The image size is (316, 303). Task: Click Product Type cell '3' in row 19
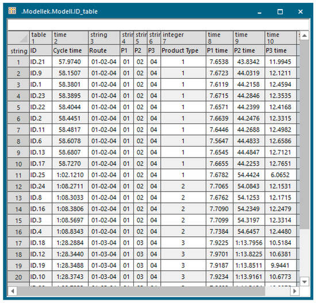pyautogui.click(x=183, y=266)
